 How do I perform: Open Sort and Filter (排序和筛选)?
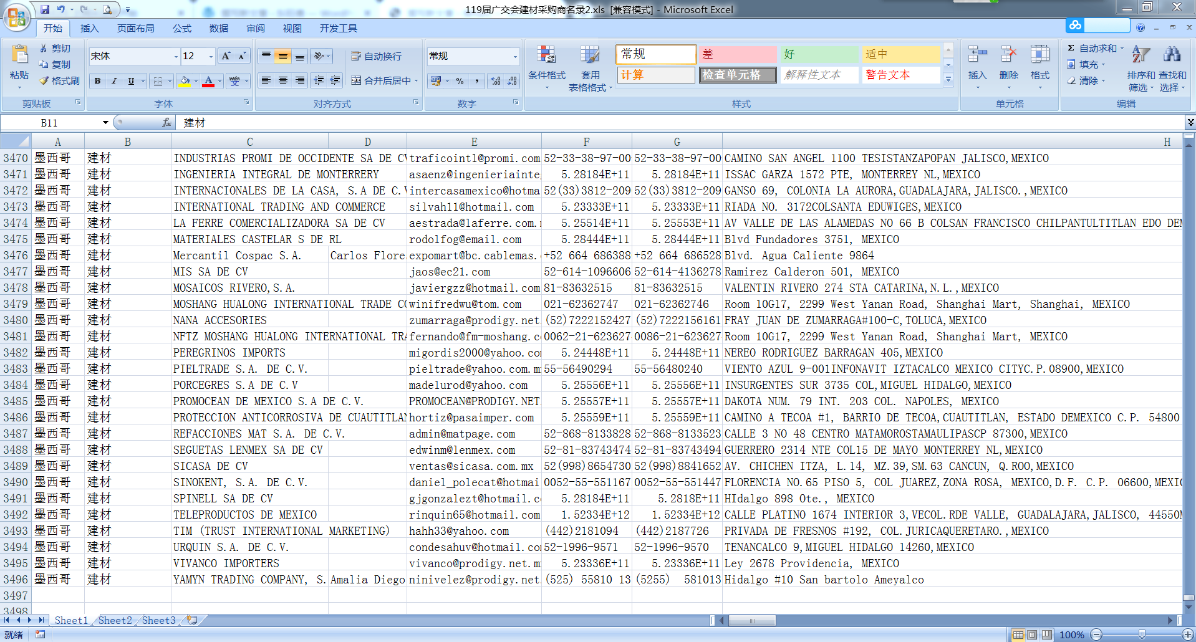point(1141,56)
